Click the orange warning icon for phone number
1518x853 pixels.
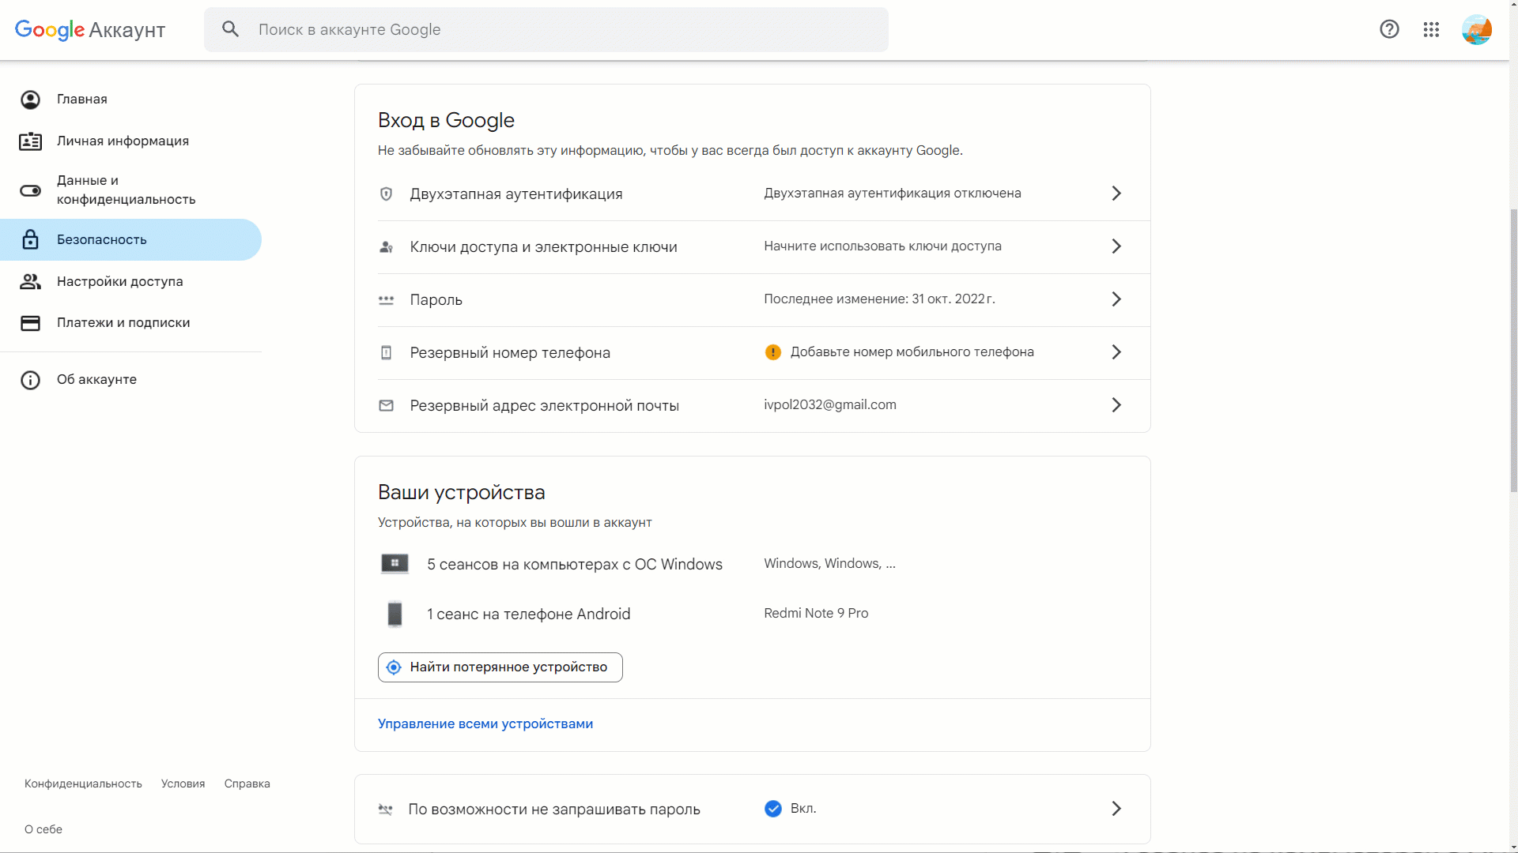pyautogui.click(x=772, y=352)
